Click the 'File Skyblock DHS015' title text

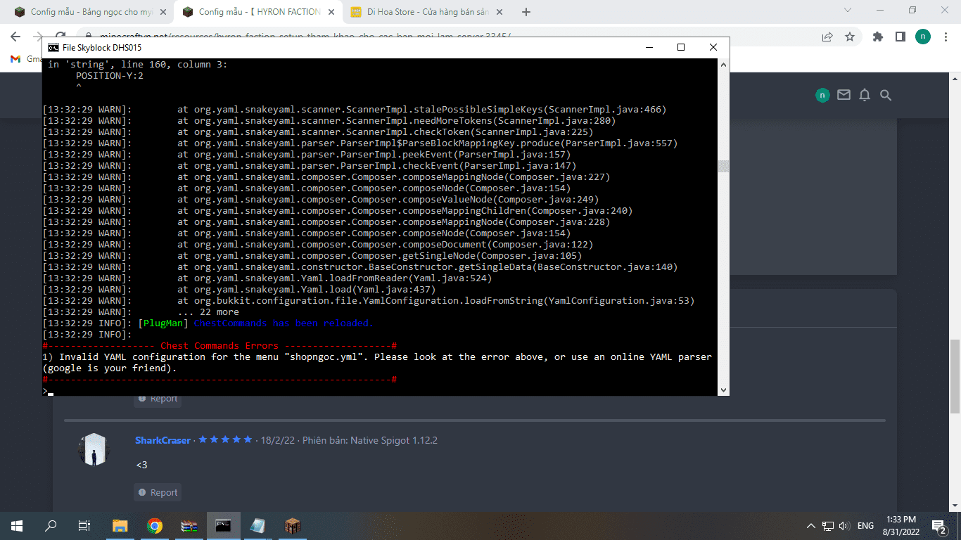click(102, 47)
